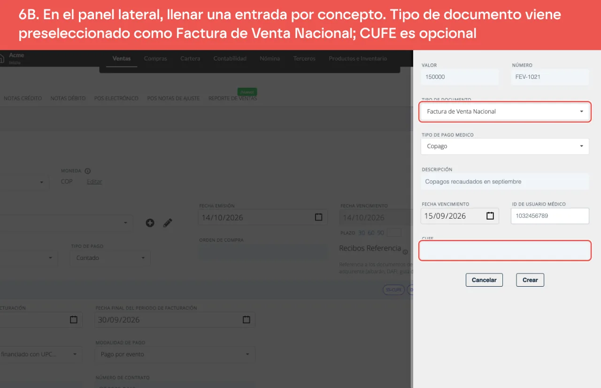Click the Número input field
Viewport: 601px width, 388px height.
click(x=550, y=77)
